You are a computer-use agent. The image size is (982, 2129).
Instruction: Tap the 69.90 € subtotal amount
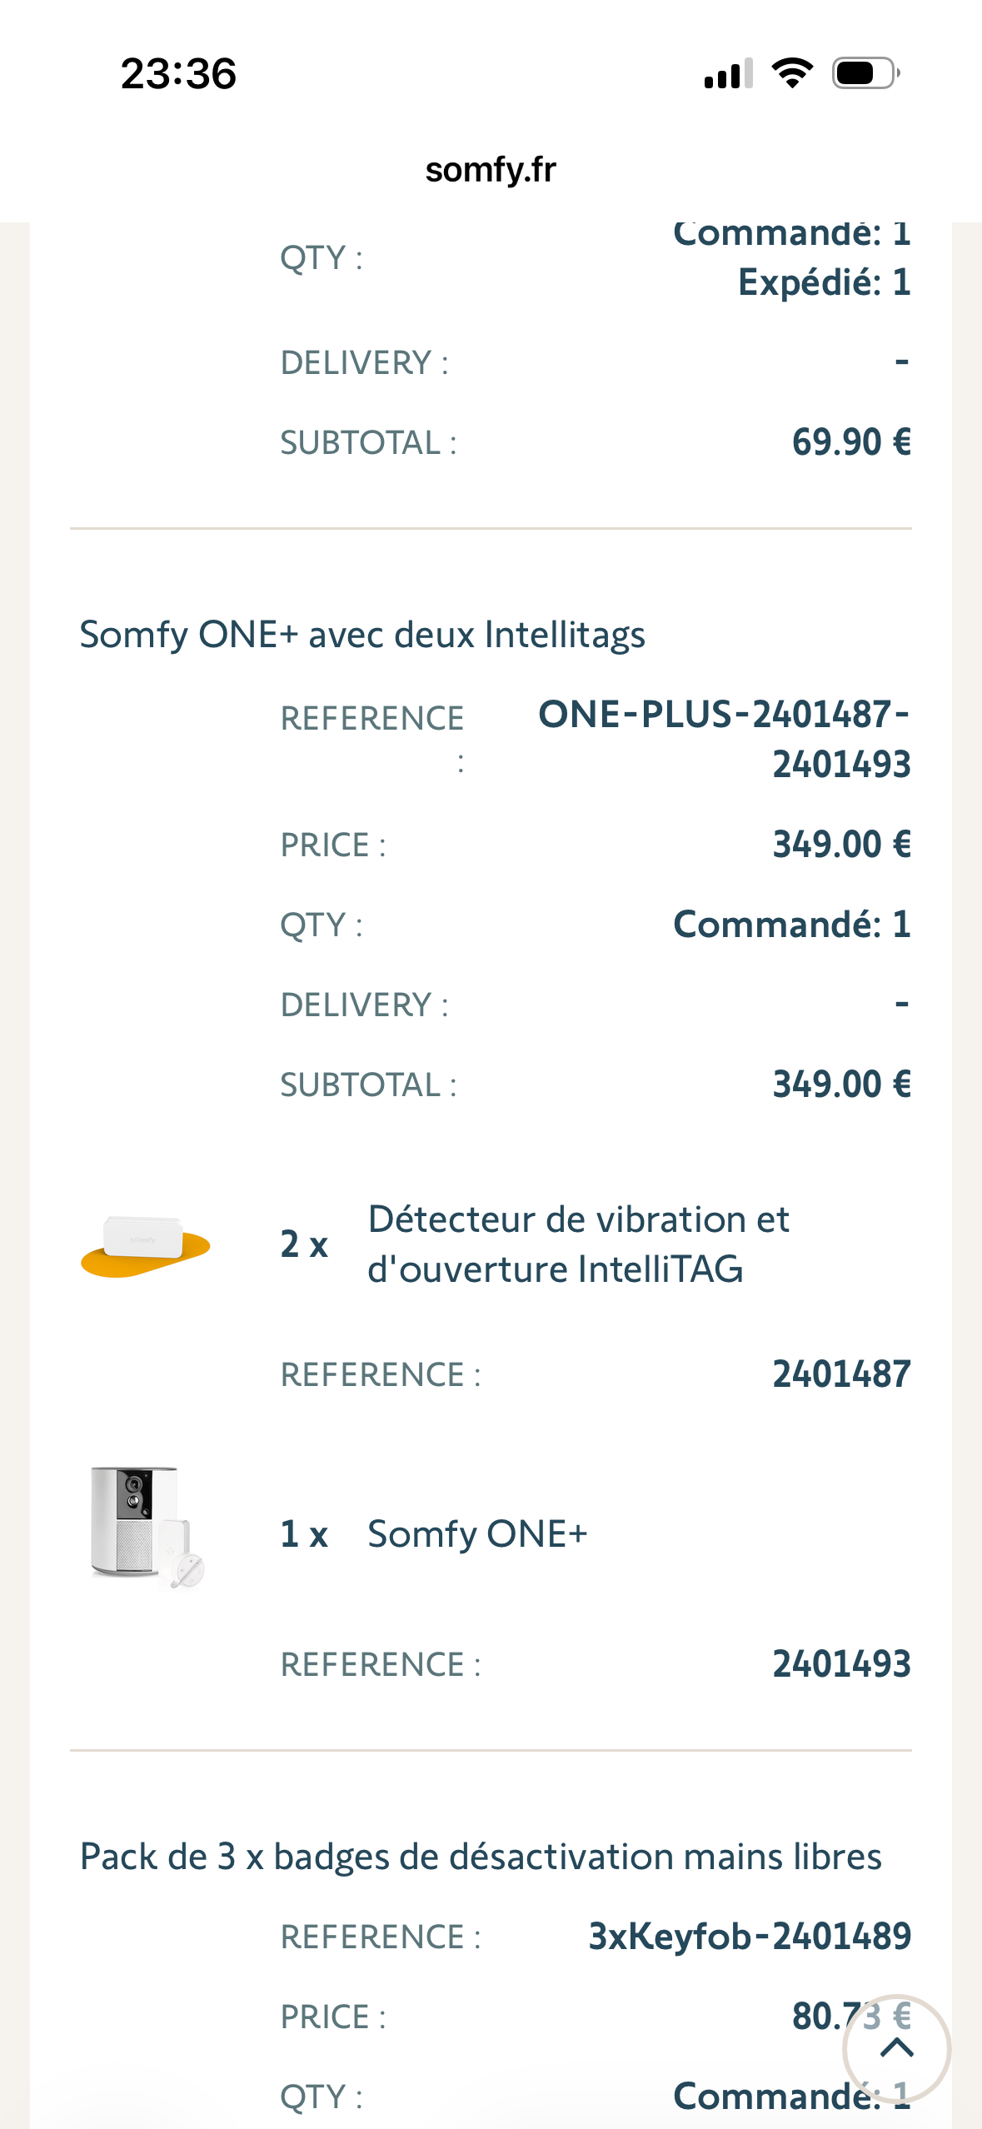pyautogui.click(x=851, y=442)
